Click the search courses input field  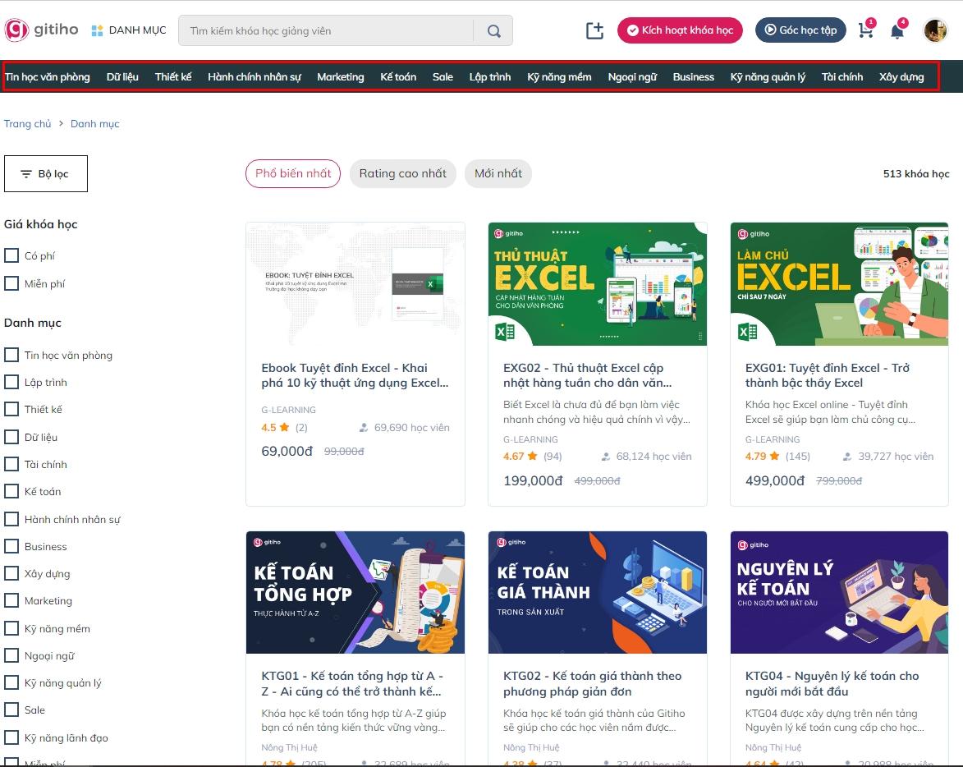[325, 30]
